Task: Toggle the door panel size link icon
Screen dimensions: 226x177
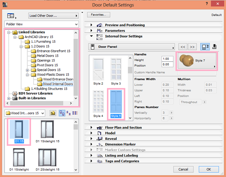Action: pyautogui.click(x=205, y=47)
